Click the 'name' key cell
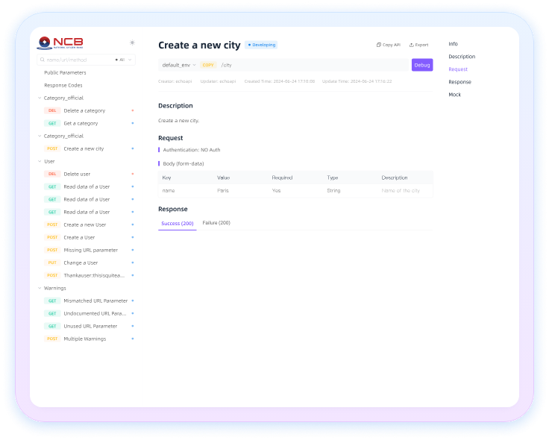Screen dimensions: 549x440 [x=169, y=191]
